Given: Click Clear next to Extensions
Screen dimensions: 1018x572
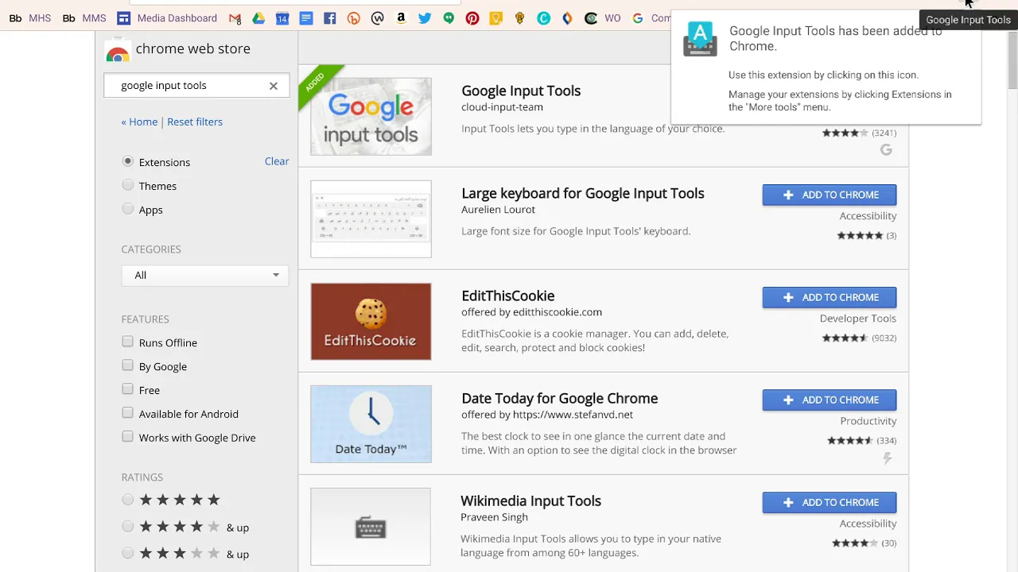Looking at the screenshot, I should pos(277,161).
